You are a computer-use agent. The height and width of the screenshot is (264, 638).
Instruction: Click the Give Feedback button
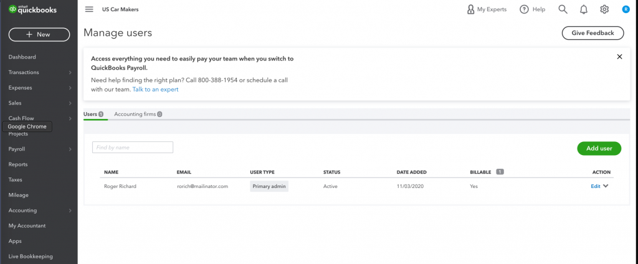point(593,33)
